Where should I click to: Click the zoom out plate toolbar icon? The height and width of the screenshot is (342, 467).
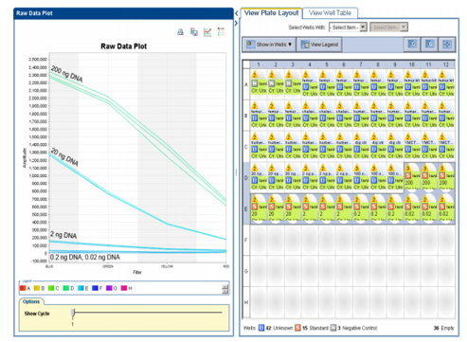[429, 45]
